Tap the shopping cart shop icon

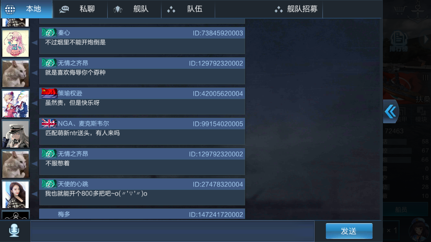coord(399,10)
